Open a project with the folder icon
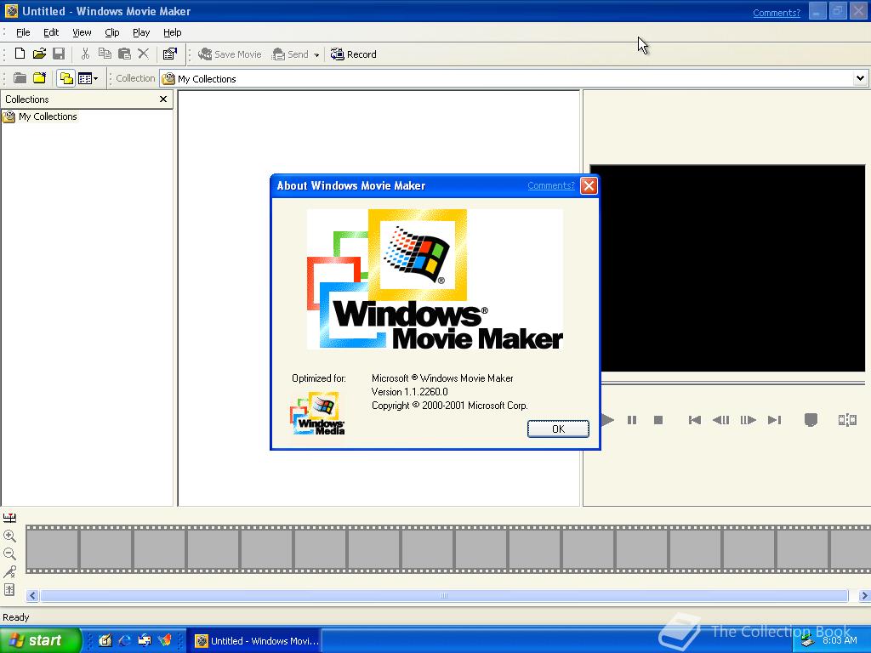This screenshot has height=653, width=871. pyautogui.click(x=39, y=54)
